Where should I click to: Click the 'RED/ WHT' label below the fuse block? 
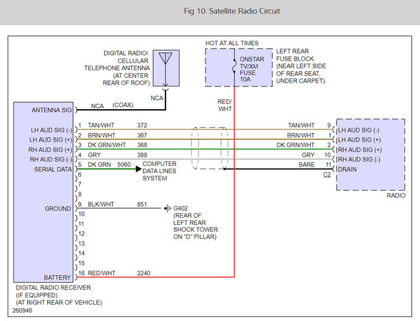(x=225, y=105)
